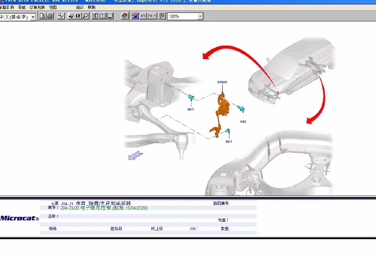
Task: Open the red book reference icon
Action: click(x=125, y=16)
